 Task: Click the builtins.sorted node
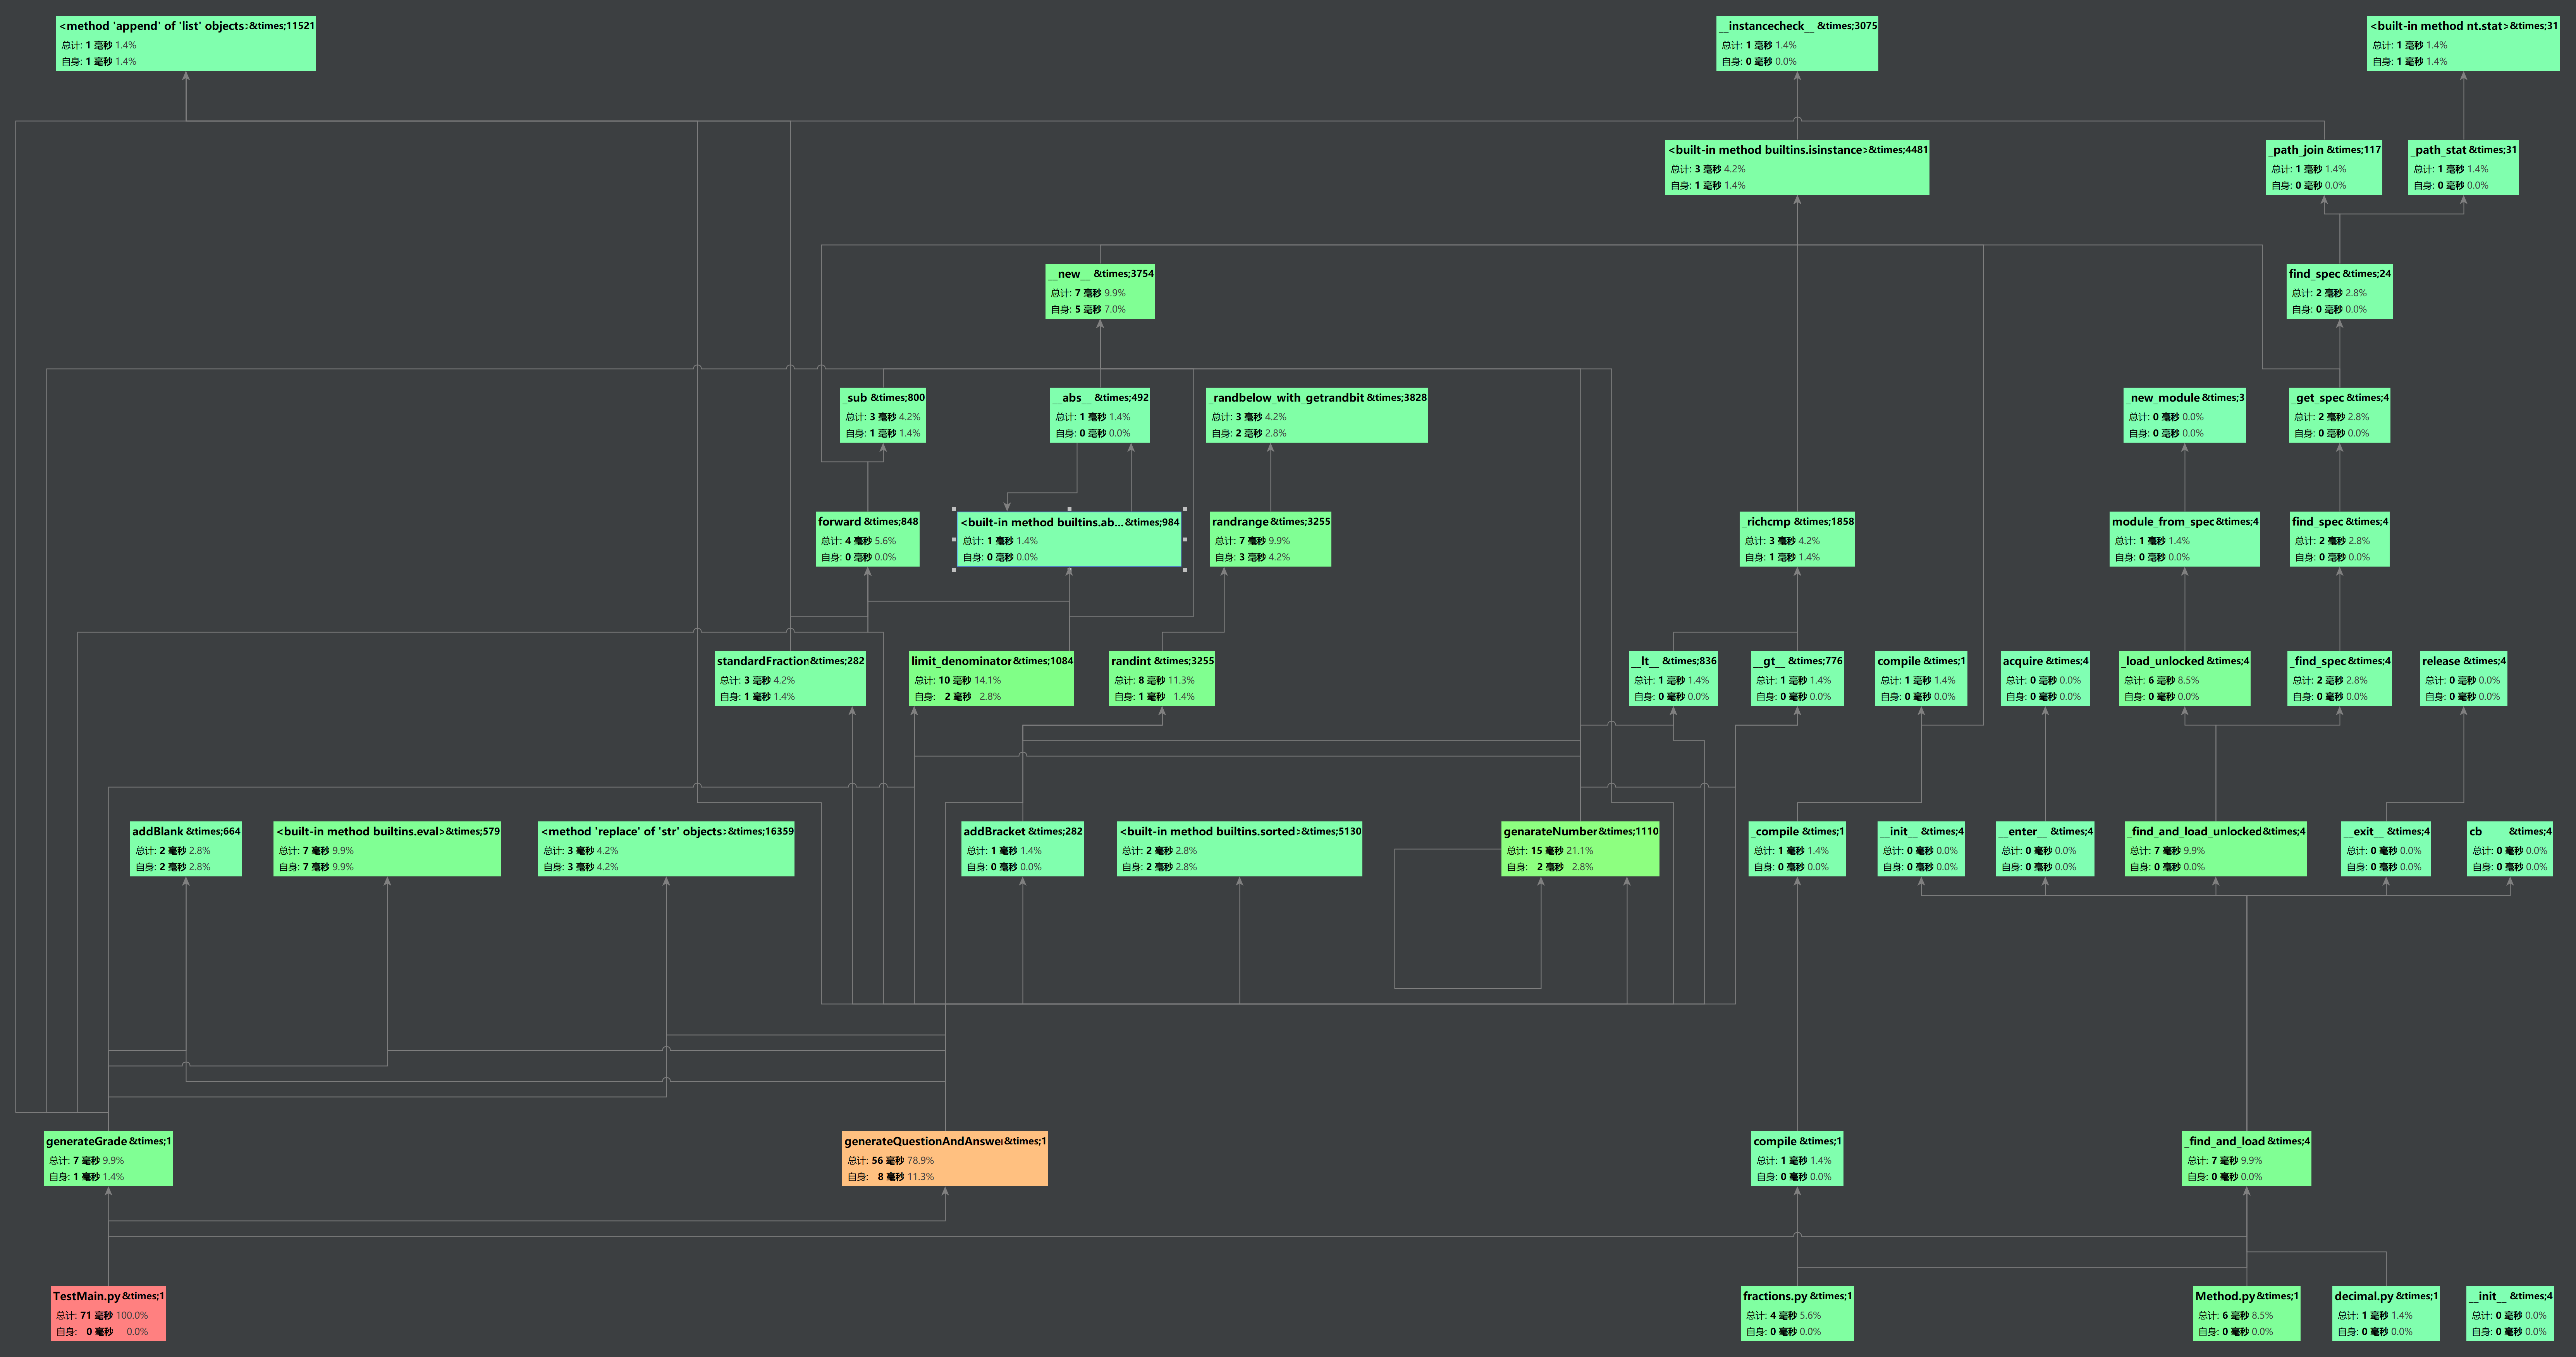pyautogui.click(x=1239, y=849)
